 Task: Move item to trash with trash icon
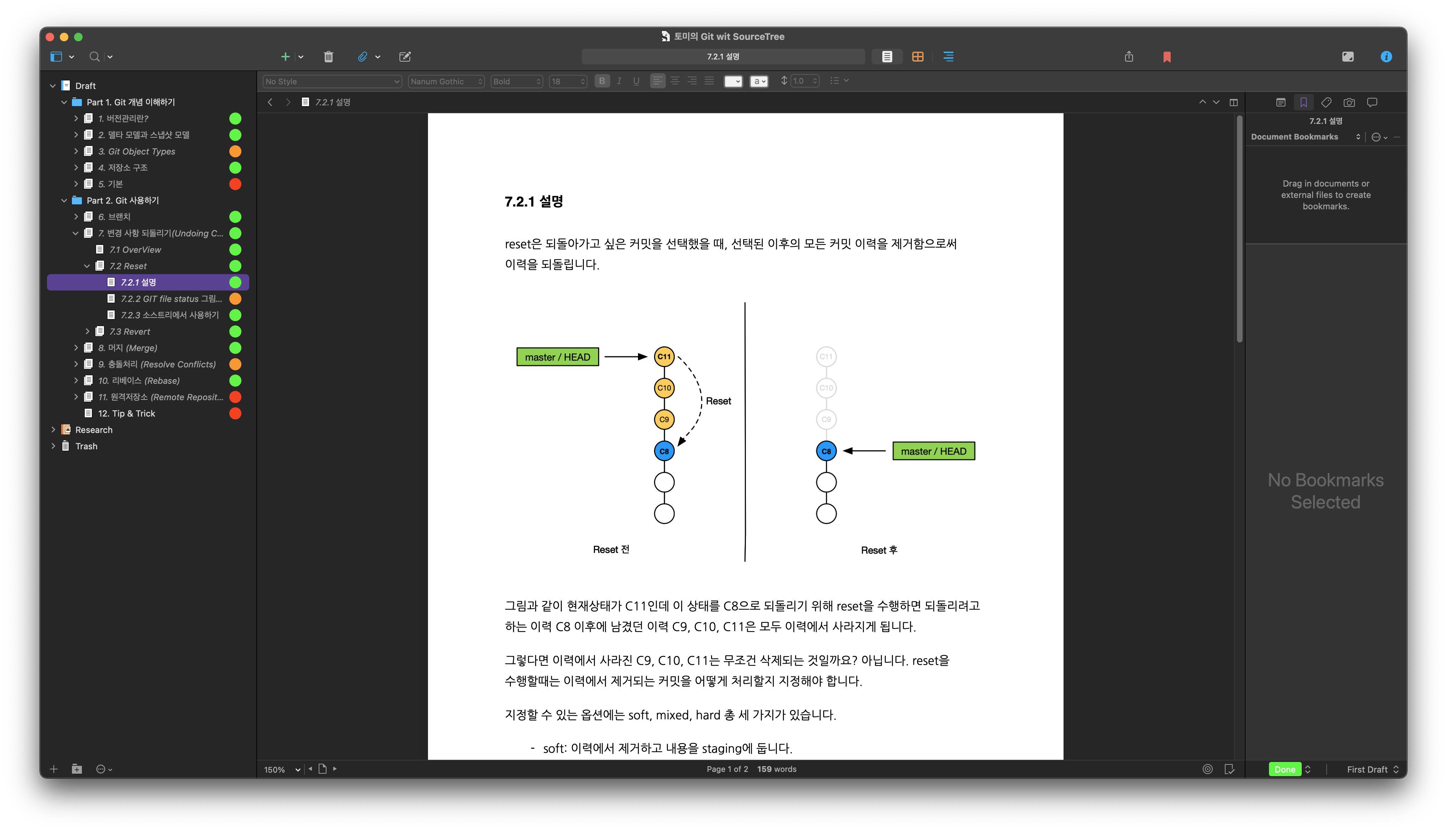coord(329,57)
